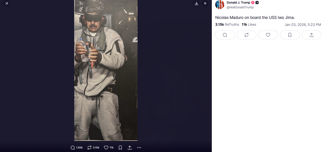Viewport: 323px width, 152px height.
Task: Open the three-dot more options menu
Action: pos(139,147)
